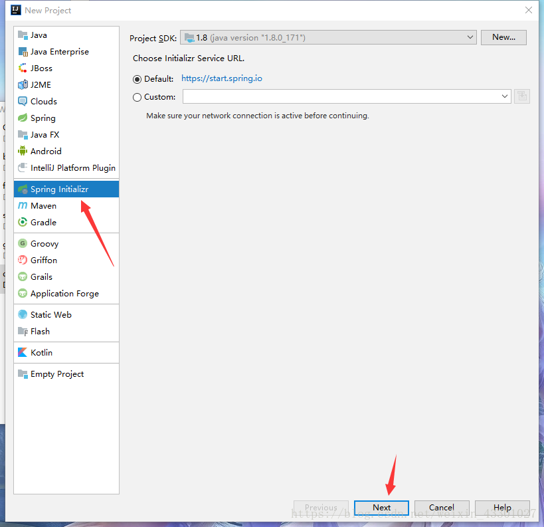Click the Previous button

[321, 508]
